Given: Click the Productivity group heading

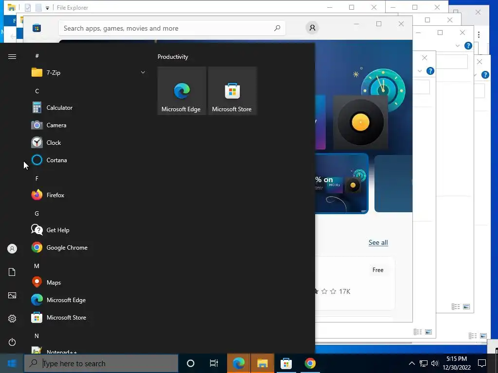Looking at the screenshot, I should (173, 57).
